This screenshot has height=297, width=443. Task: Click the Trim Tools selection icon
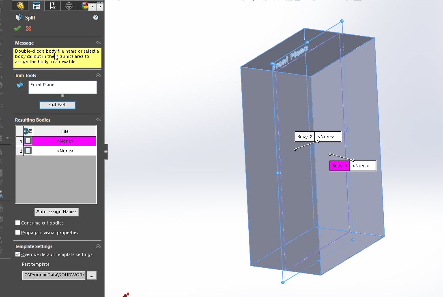pos(20,85)
